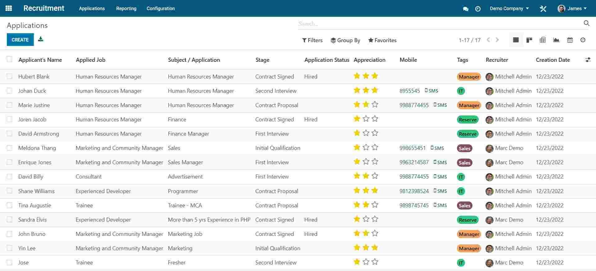Open mobile number 9963214587
This screenshot has width=596, height=271.
tap(414, 162)
